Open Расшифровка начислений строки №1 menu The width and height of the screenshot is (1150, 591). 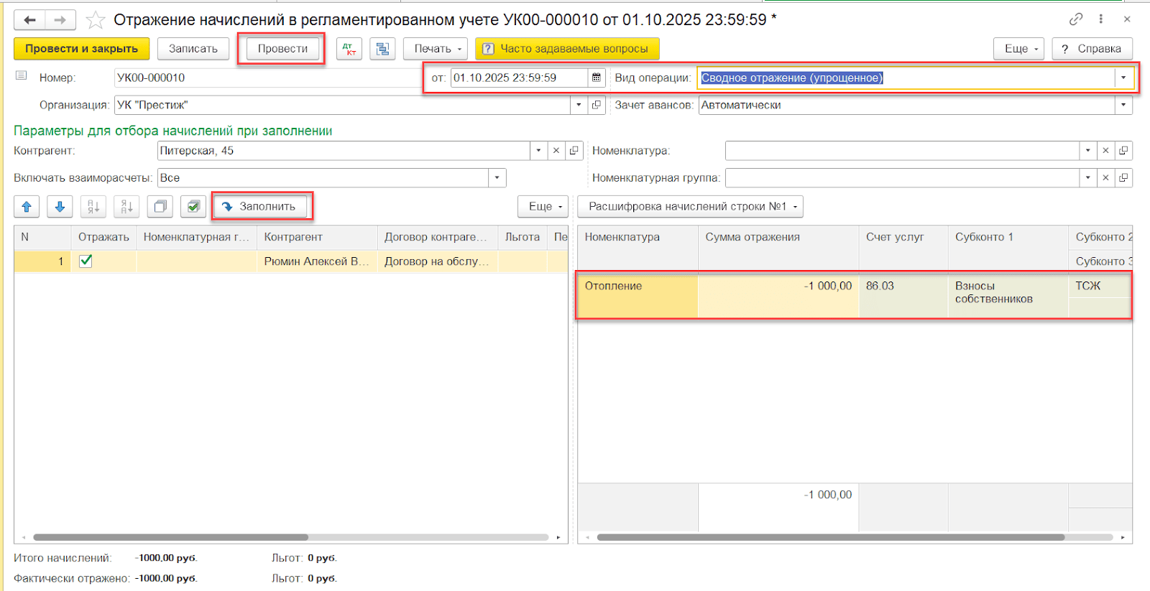691,207
